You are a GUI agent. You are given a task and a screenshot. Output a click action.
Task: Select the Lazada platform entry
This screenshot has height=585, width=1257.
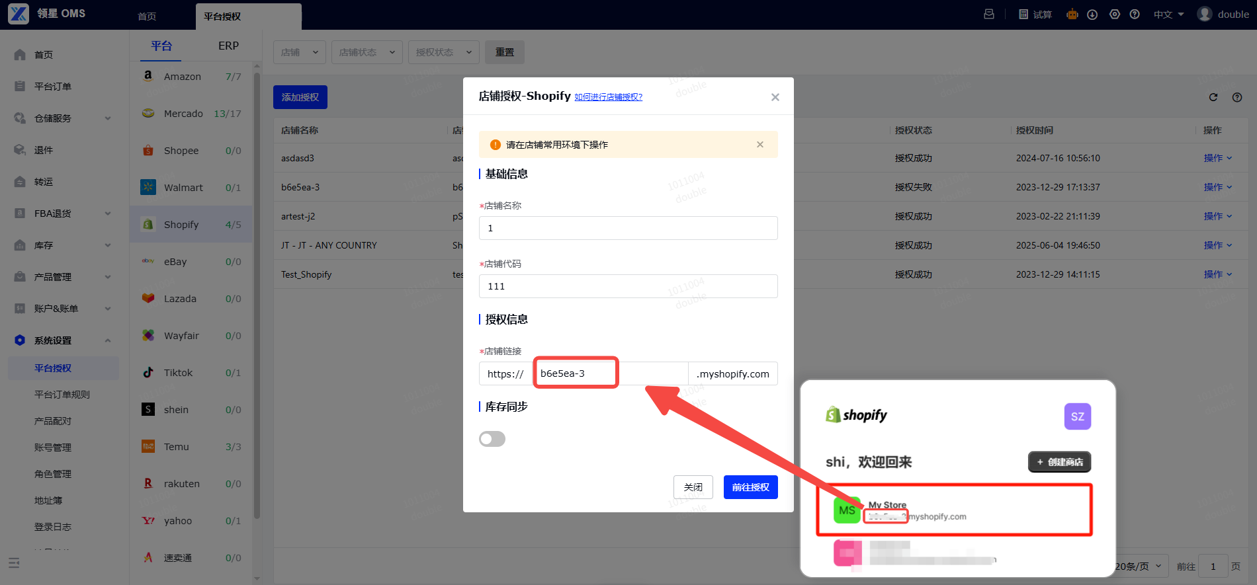click(x=191, y=299)
